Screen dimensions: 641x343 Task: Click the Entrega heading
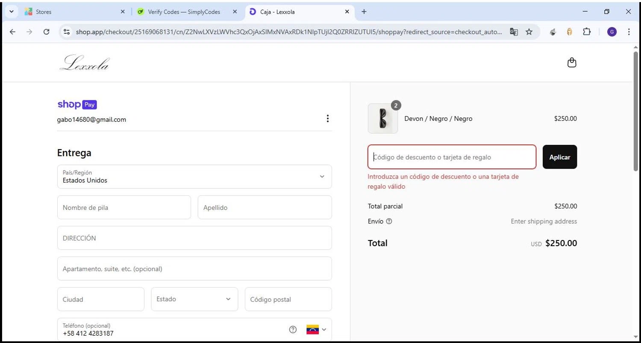coord(74,153)
